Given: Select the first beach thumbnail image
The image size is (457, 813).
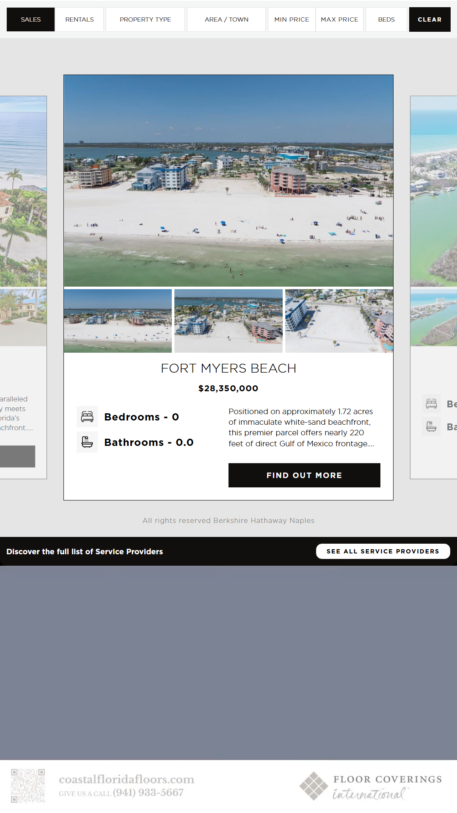Looking at the screenshot, I should 118,321.
